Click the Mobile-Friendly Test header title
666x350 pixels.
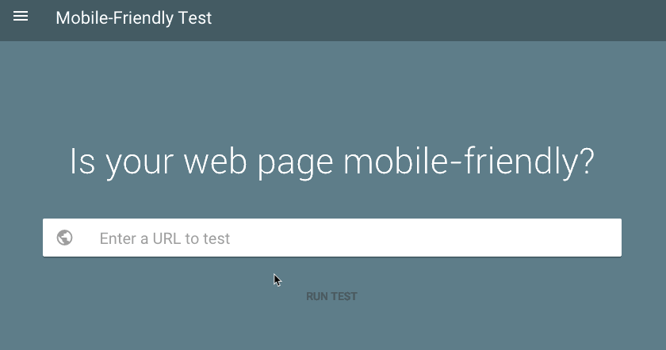tap(133, 17)
